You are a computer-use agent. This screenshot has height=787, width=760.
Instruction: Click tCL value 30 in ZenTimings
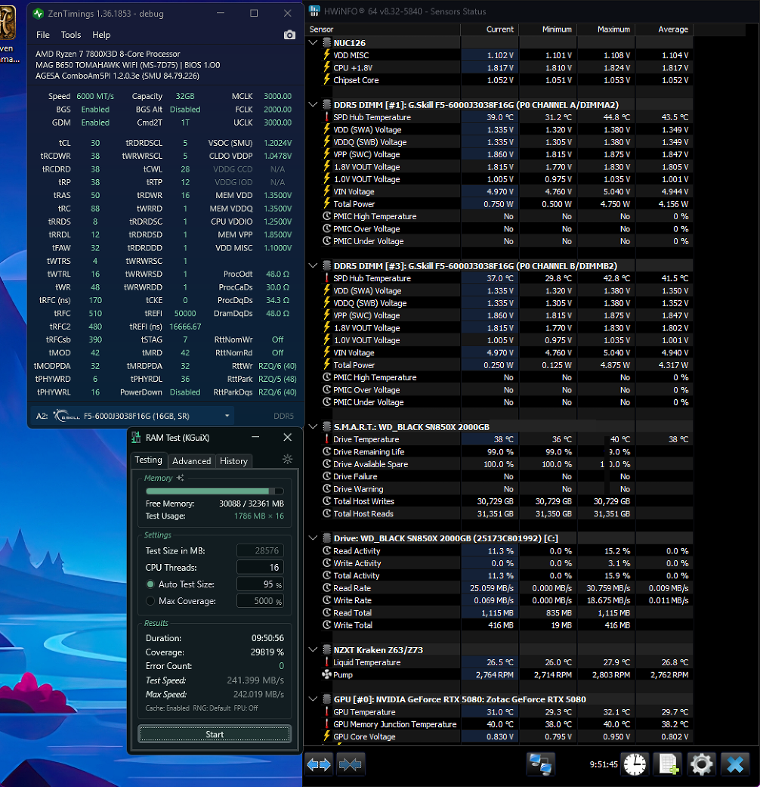(95, 143)
